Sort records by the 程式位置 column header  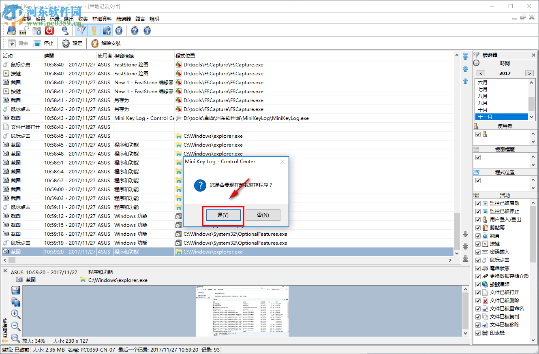coord(314,56)
